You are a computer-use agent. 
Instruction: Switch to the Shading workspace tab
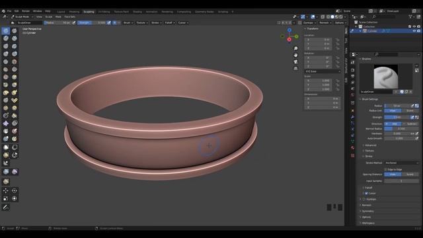[x=137, y=12]
